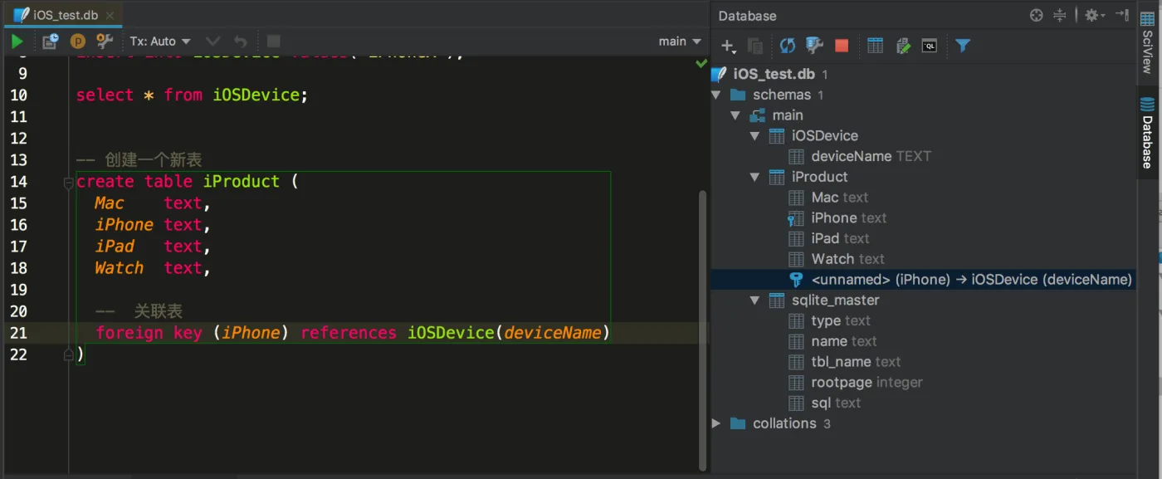Click the iProduct table icon in the tree
The width and height of the screenshot is (1162, 479).
point(777,177)
